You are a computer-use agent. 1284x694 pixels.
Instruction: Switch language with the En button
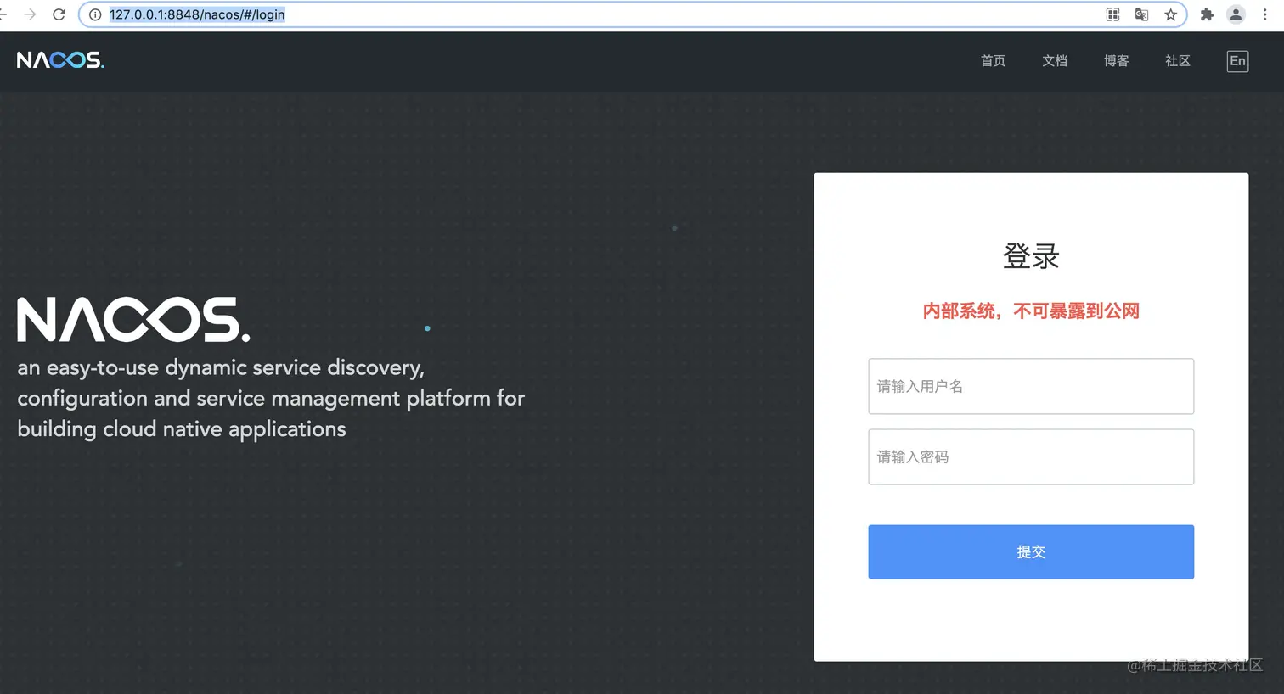pyautogui.click(x=1238, y=61)
